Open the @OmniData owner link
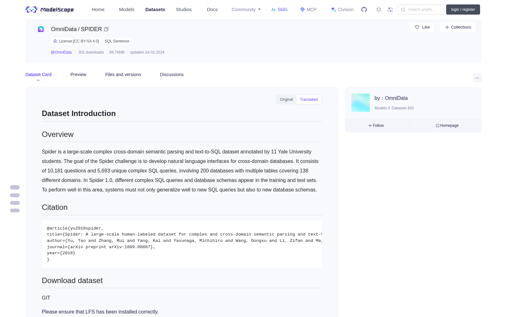The width and height of the screenshot is (507, 317). pyautogui.click(x=61, y=52)
